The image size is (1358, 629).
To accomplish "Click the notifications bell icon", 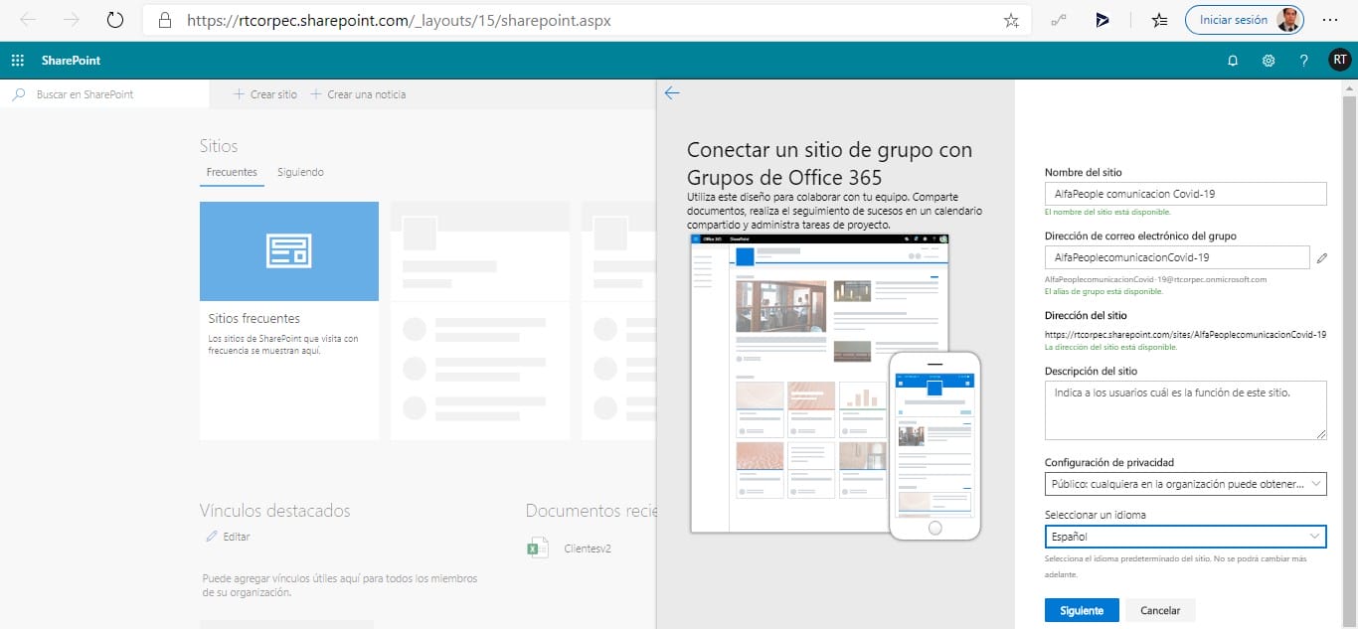I will coord(1233,61).
